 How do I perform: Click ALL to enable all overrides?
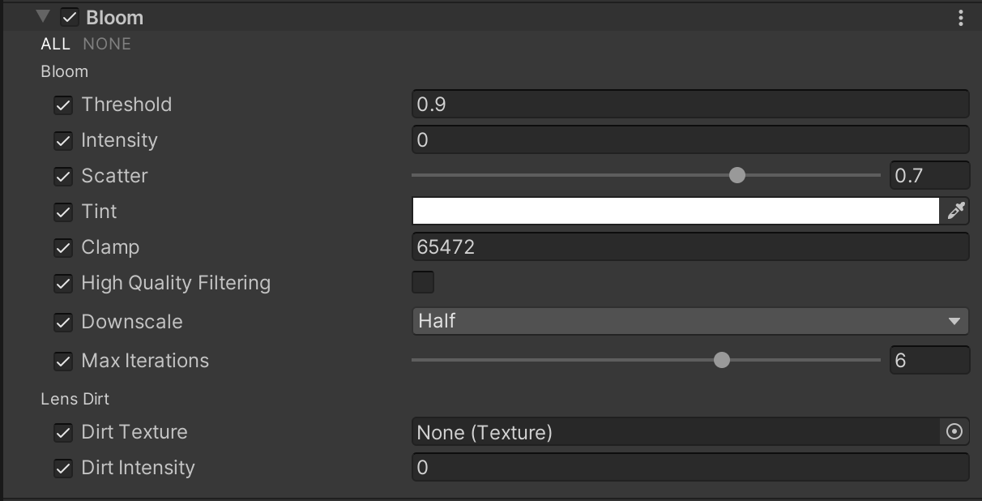click(56, 44)
